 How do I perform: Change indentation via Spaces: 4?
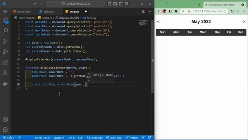(59, 138)
